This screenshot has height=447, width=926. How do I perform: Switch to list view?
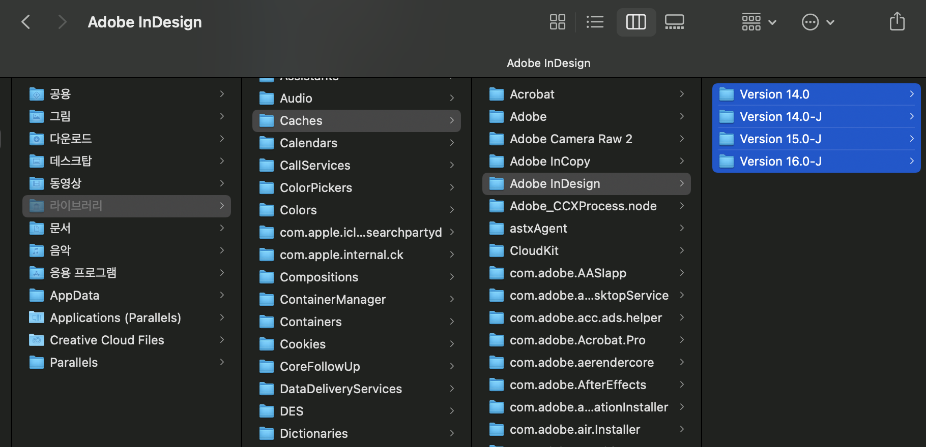(x=595, y=22)
